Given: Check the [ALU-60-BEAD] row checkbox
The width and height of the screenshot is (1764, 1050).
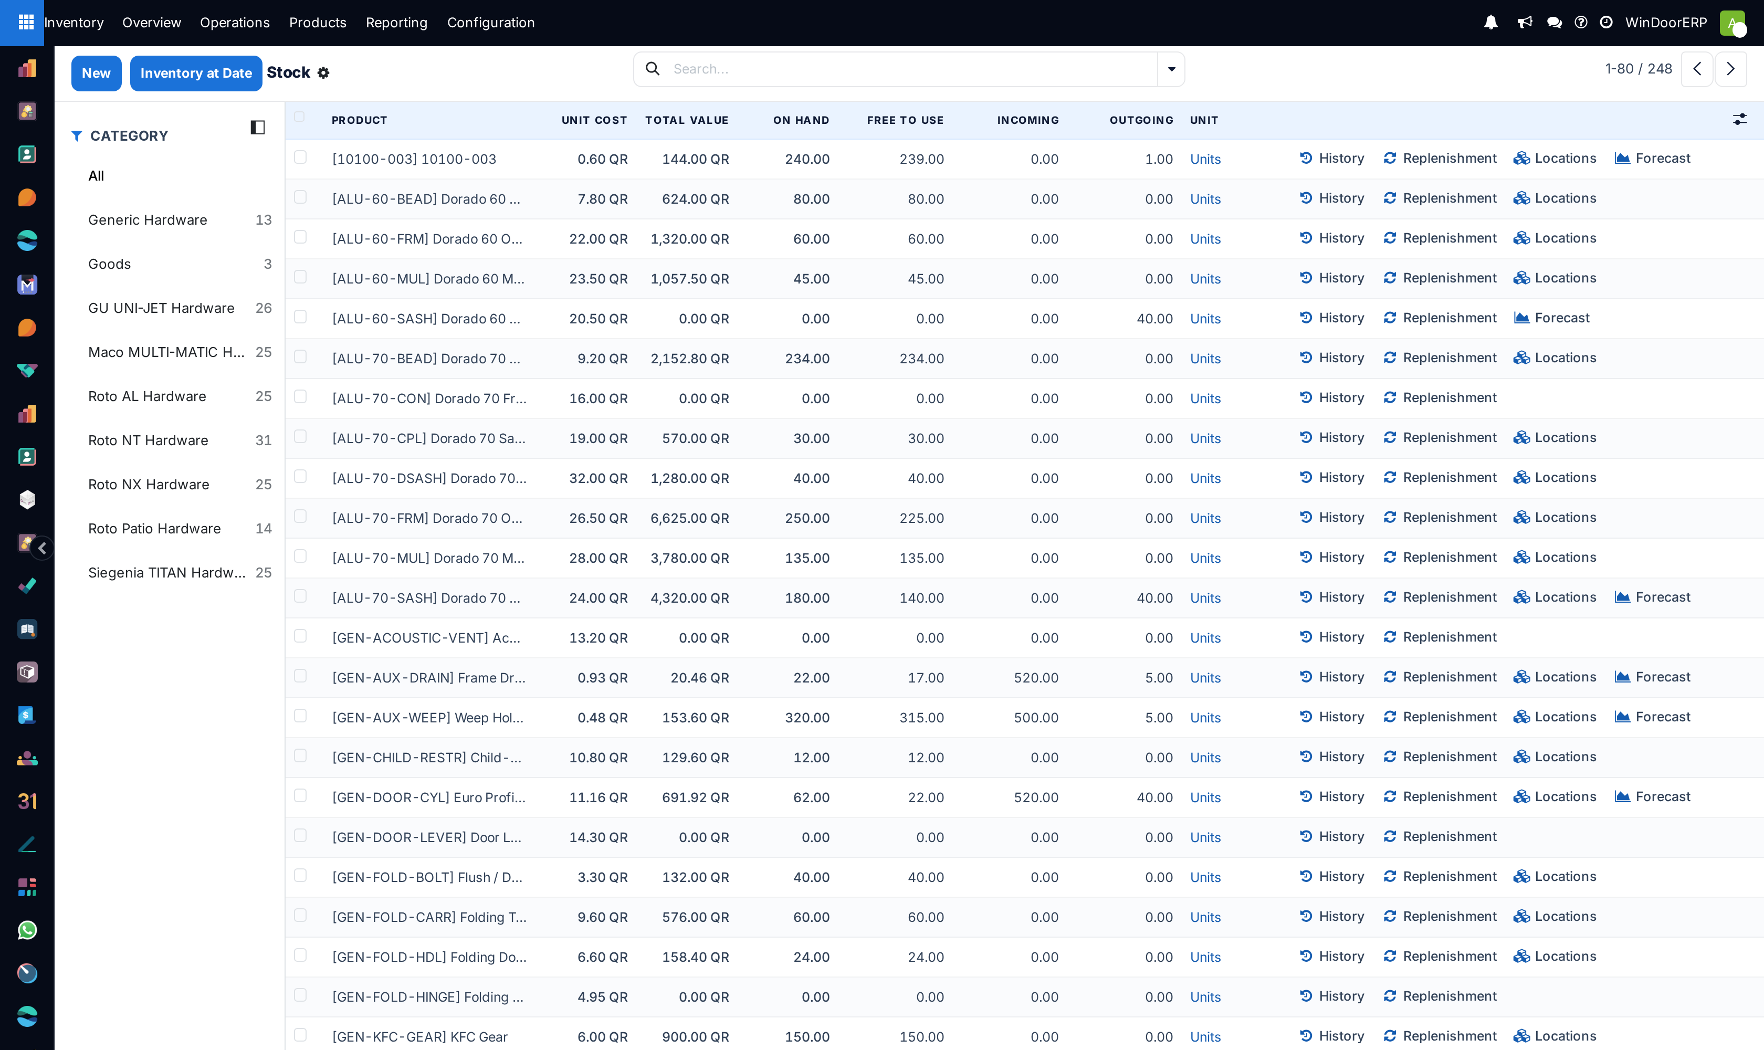Looking at the screenshot, I should [300, 197].
